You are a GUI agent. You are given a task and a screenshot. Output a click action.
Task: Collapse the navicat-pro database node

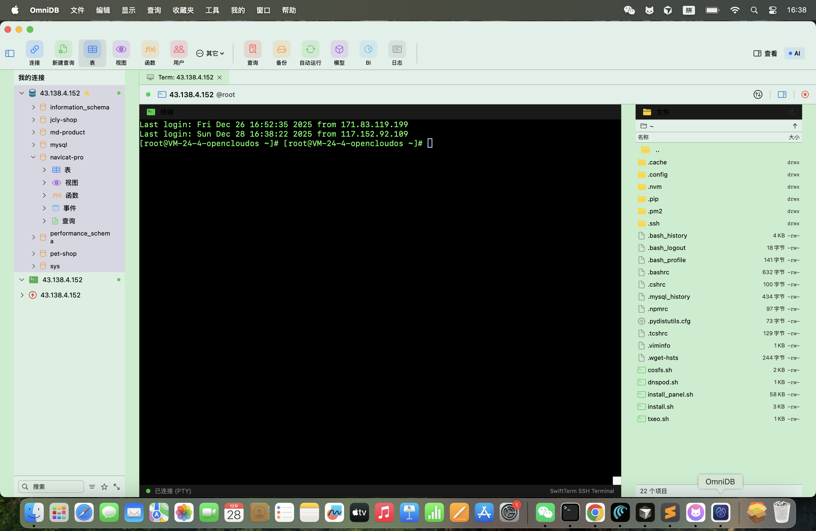(33, 157)
